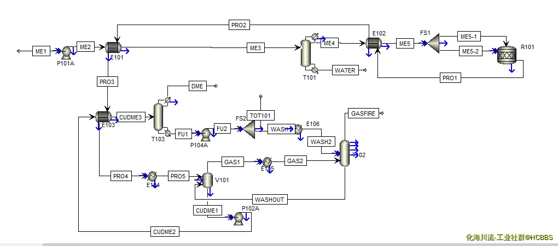The width and height of the screenshot is (558, 246).
Task: Click the product arrow after DME
Action: coord(216,86)
